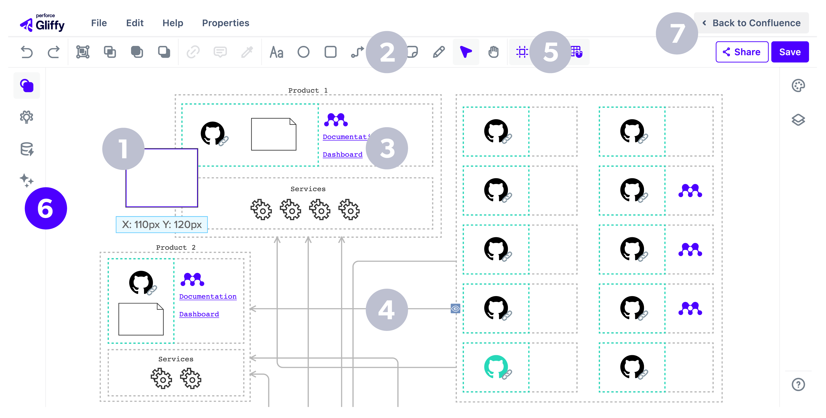Viewport: 826px width, 418px height.
Task: Select the Pencil drawing tool
Action: (439, 52)
